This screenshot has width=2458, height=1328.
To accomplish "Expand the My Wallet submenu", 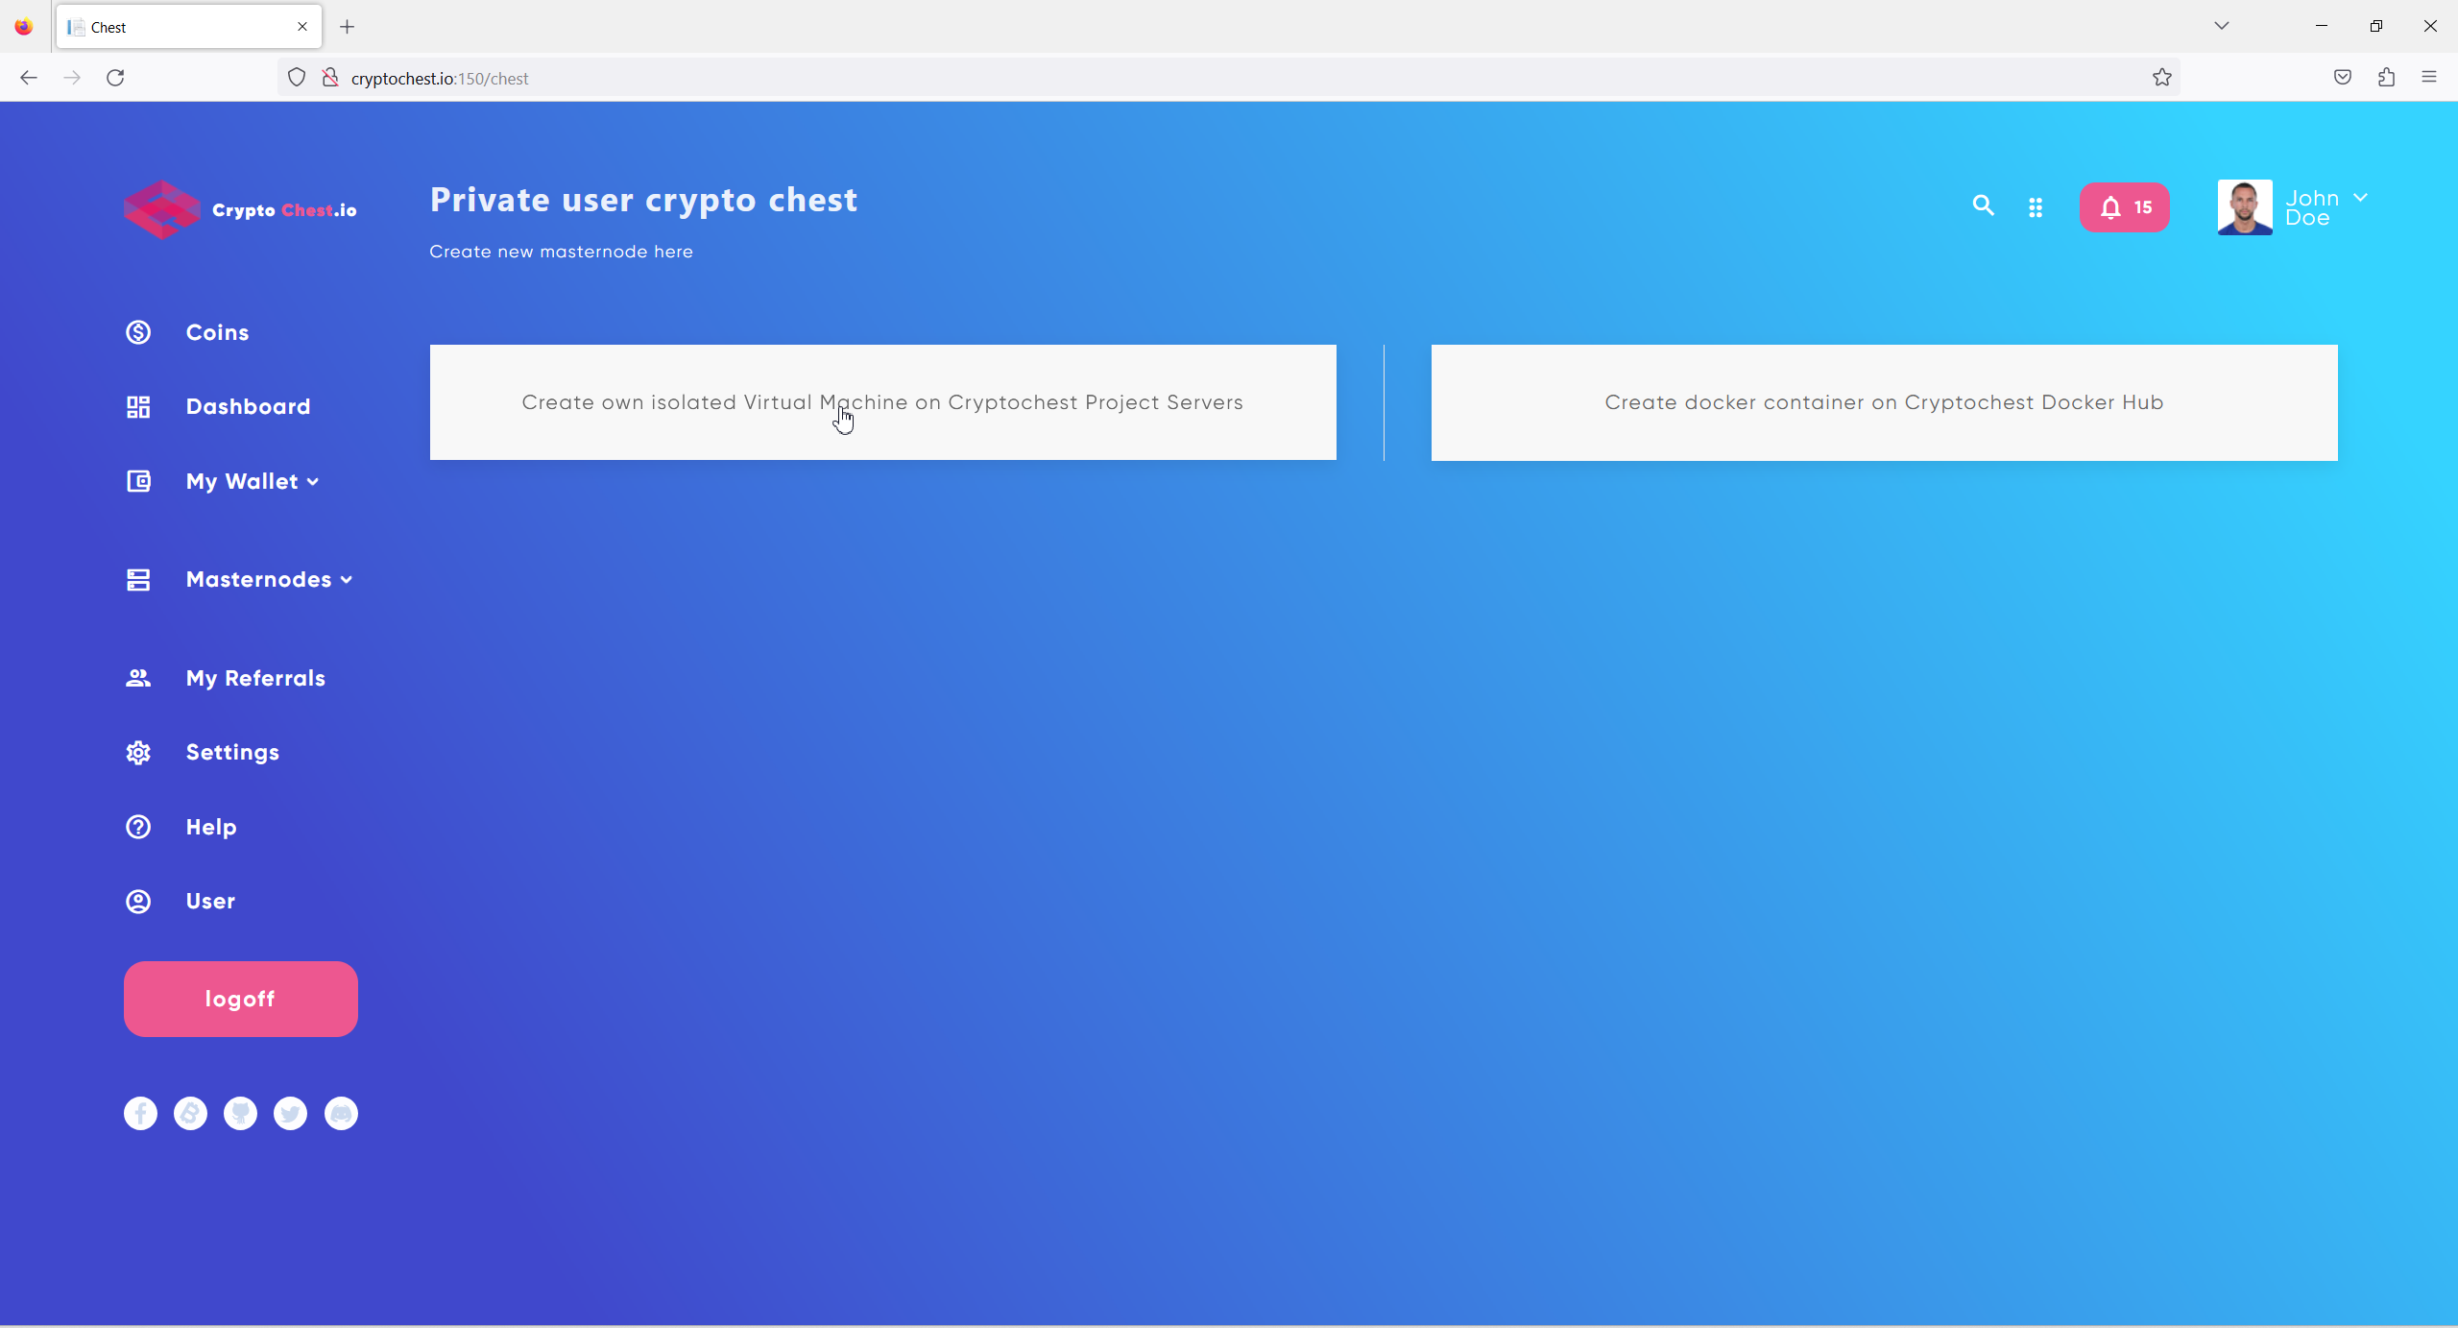I will click(x=252, y=481).
